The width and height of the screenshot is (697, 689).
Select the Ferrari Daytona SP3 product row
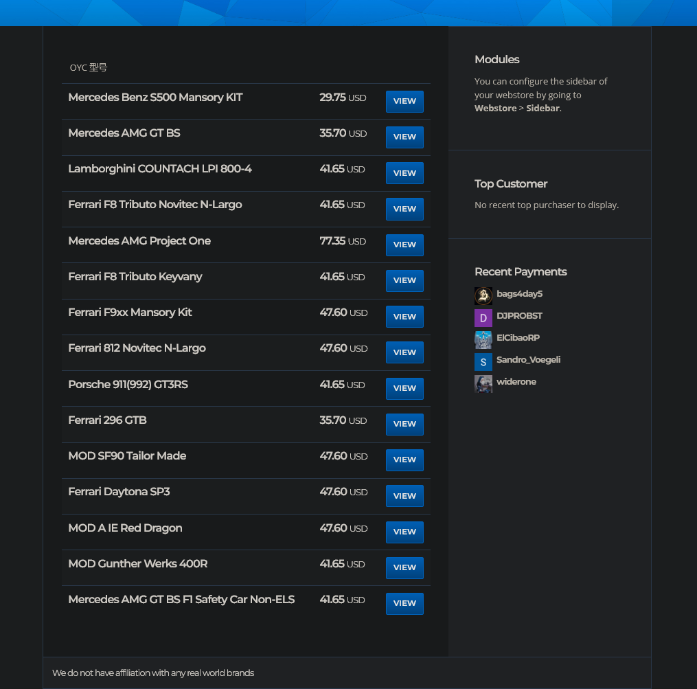[x=119, y=491]
